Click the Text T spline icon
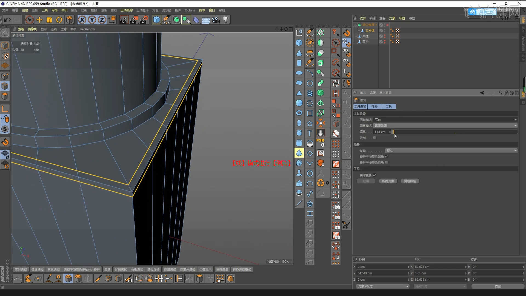 pos(310,133)
